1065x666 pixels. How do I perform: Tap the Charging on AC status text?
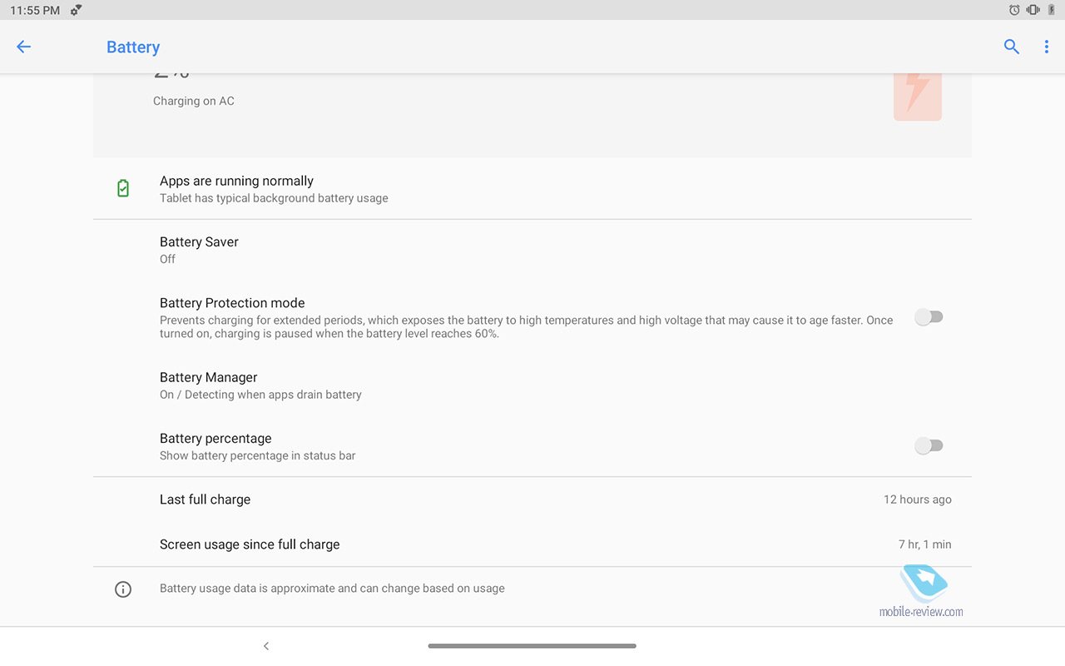click(x=194, y=101)
